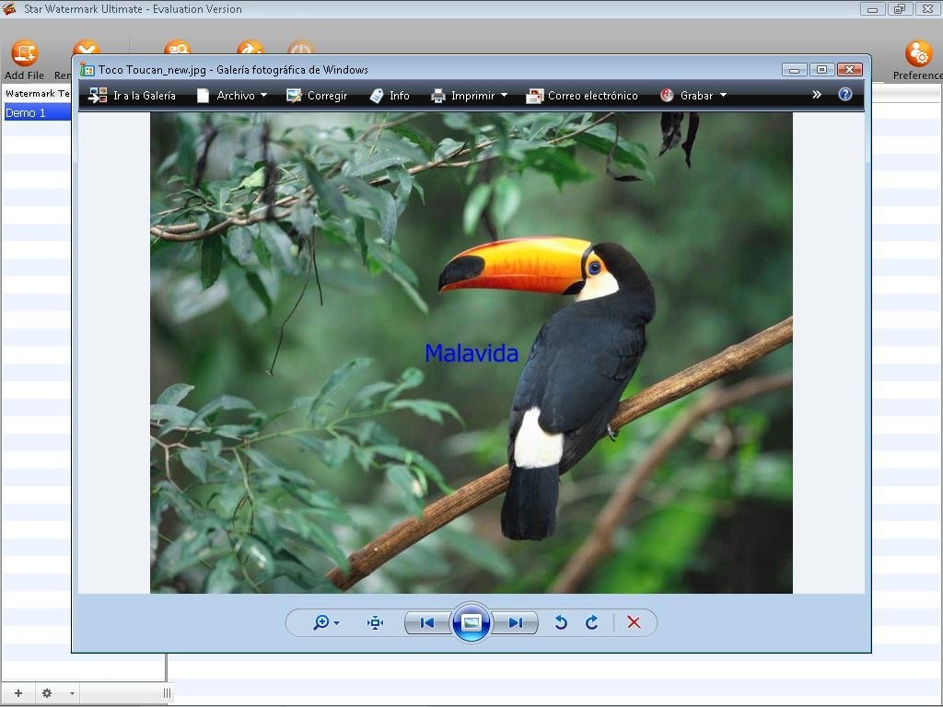The height and width of the screenshot is (707, 943).
Task: Go to the previous photo
Action: pos(427,623)
